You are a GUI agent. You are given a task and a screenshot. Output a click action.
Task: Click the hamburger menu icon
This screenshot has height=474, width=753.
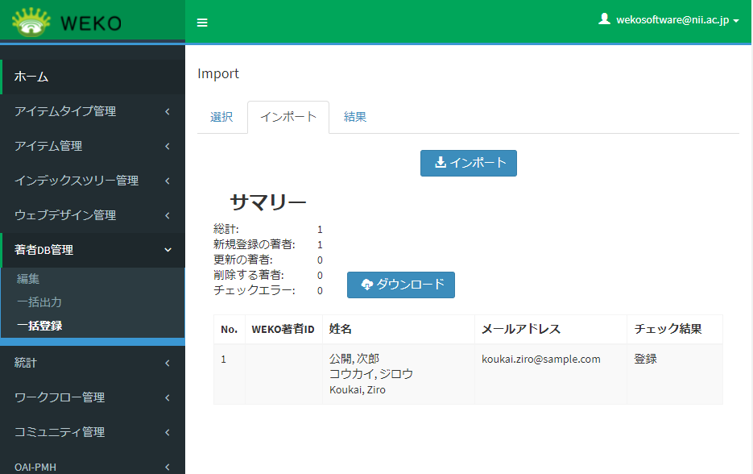tap(202, 23)
